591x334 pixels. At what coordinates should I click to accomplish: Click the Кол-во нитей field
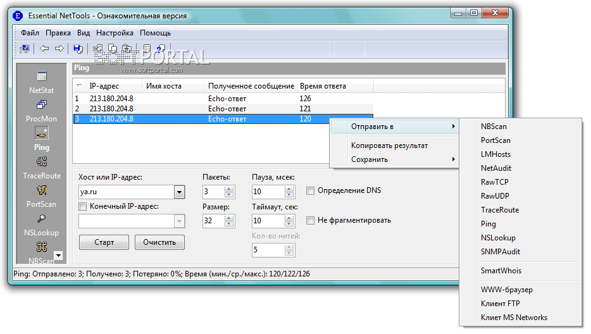[x=268, y=250]
